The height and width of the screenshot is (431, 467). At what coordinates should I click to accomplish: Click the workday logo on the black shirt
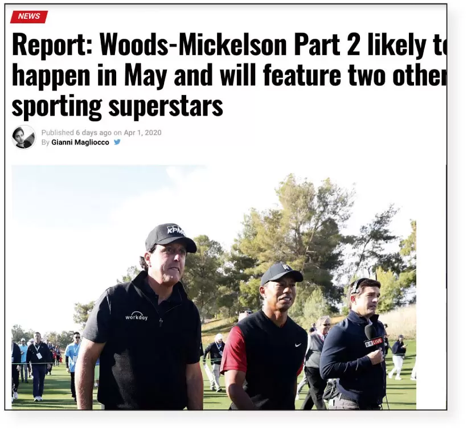click(137, 316)
